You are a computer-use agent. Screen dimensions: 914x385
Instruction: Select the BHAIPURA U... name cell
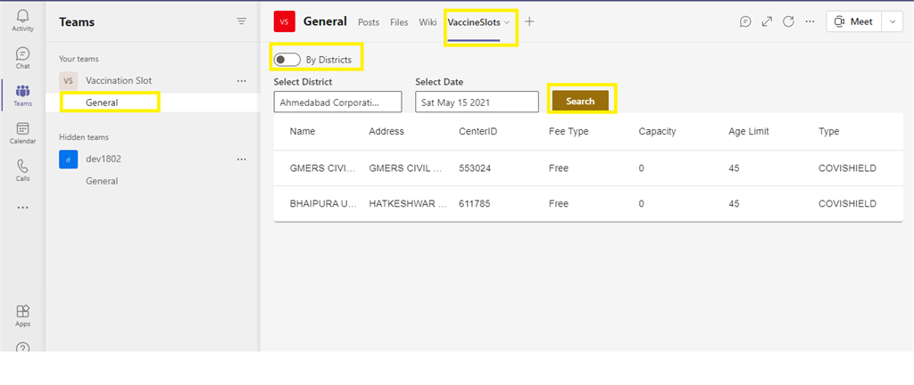click(x=323, y=203)
